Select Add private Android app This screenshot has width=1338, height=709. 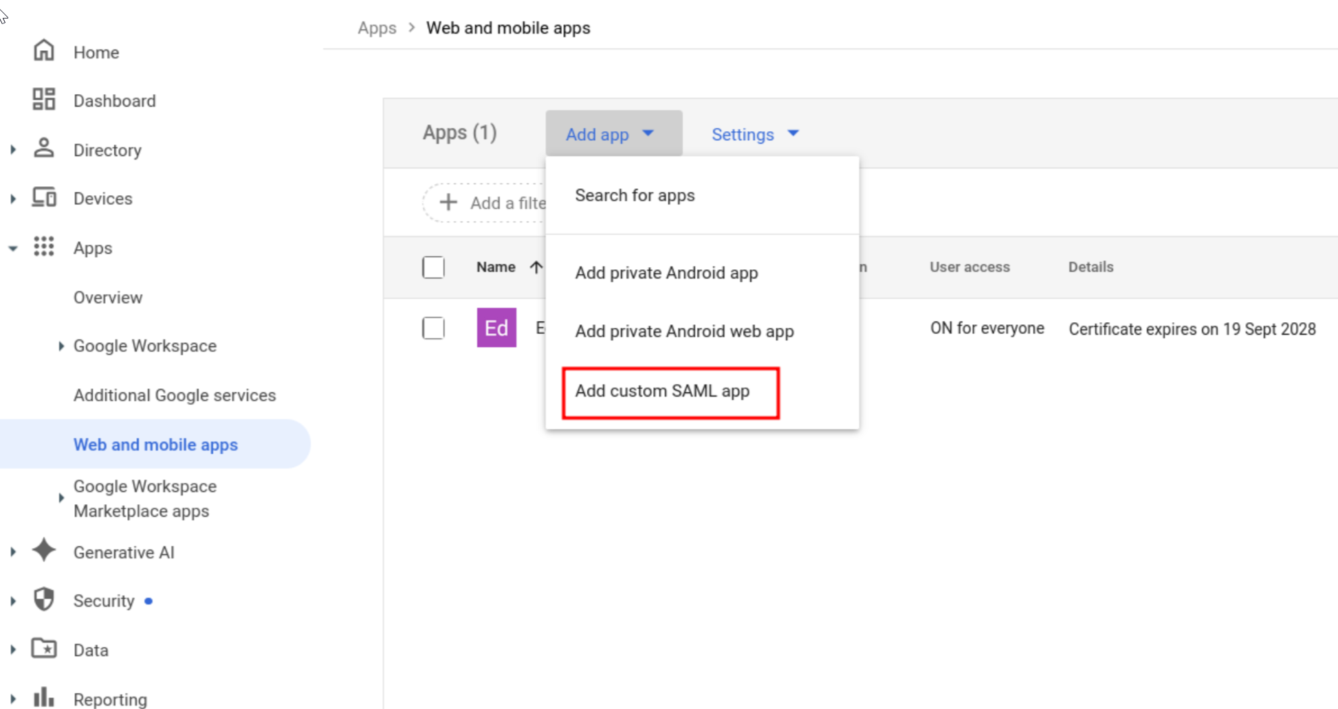point(702,273)
